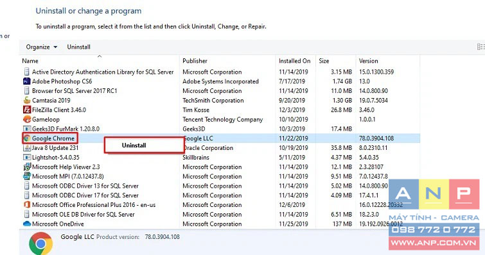Open the view options icon at toolbar right
The height and width of the screenshot is (255, 485).
click(481, 47)
